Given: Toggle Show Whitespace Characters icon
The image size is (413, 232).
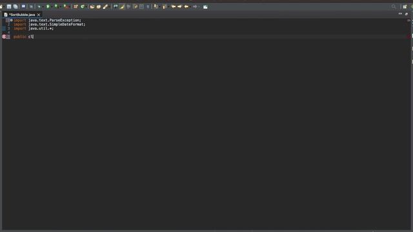Looking at the screenshot, I should click(x=148, y=6).
